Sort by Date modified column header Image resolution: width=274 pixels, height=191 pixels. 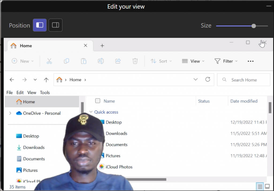coord(244,101)
